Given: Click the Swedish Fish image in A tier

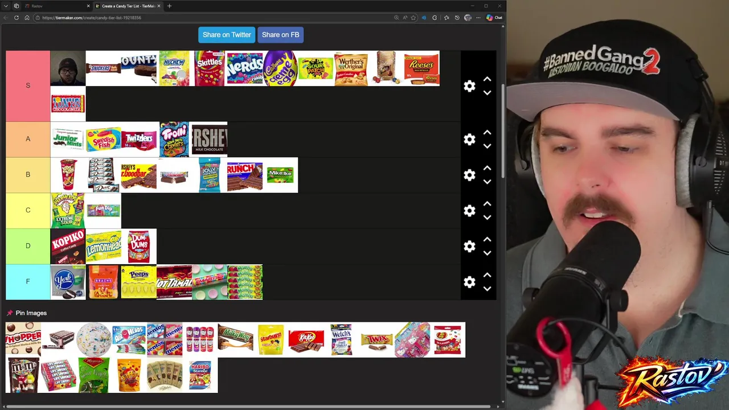Looking at the screenshot, I should (103, 139).
